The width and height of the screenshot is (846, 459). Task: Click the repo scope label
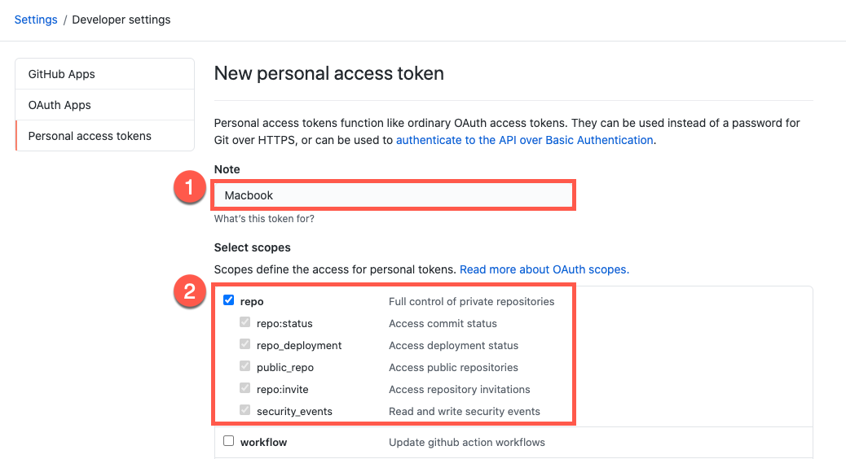point(252,302)
